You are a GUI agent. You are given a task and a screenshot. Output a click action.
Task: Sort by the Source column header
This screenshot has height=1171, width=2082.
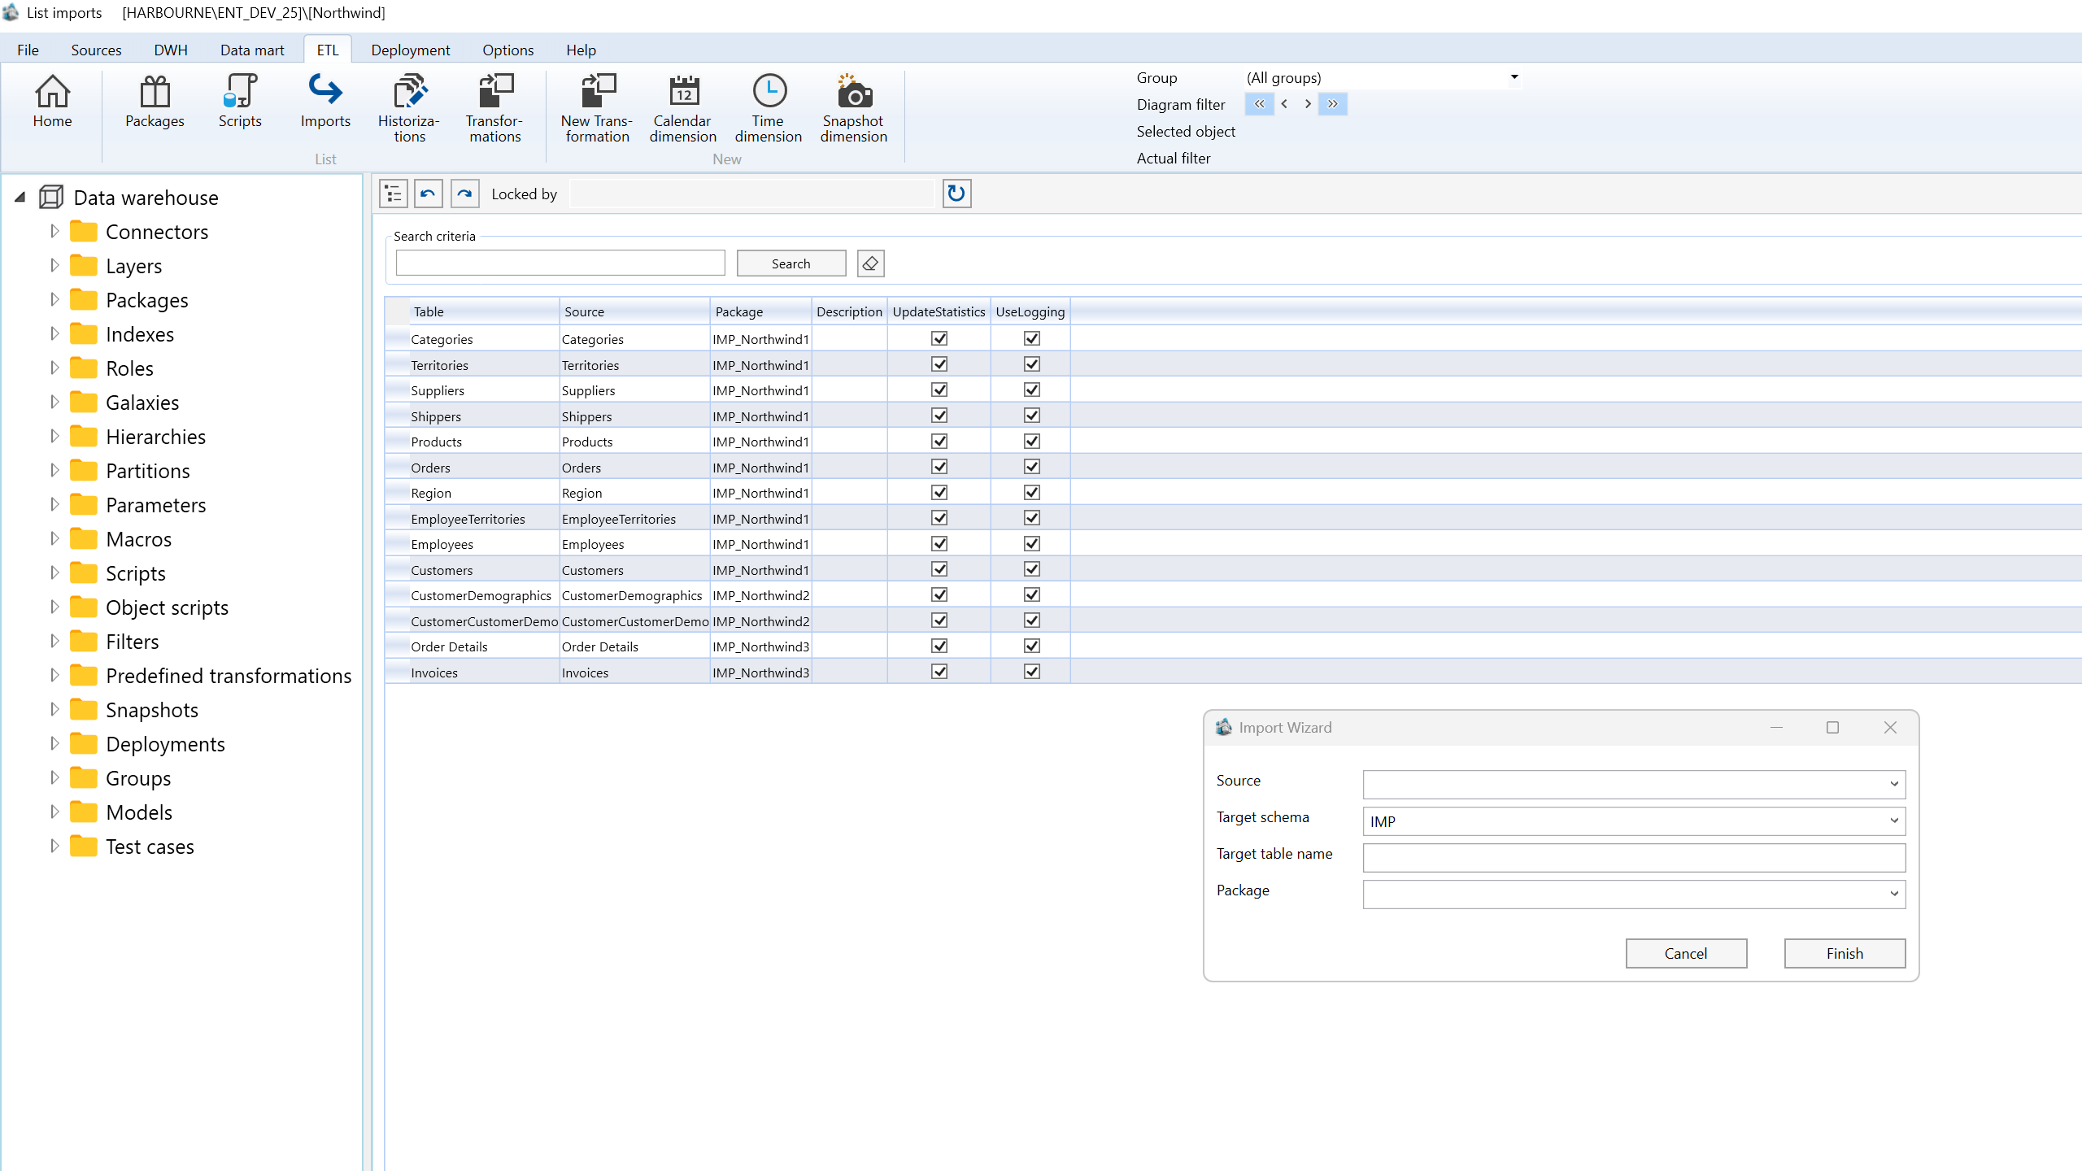[x=634, y=311]
